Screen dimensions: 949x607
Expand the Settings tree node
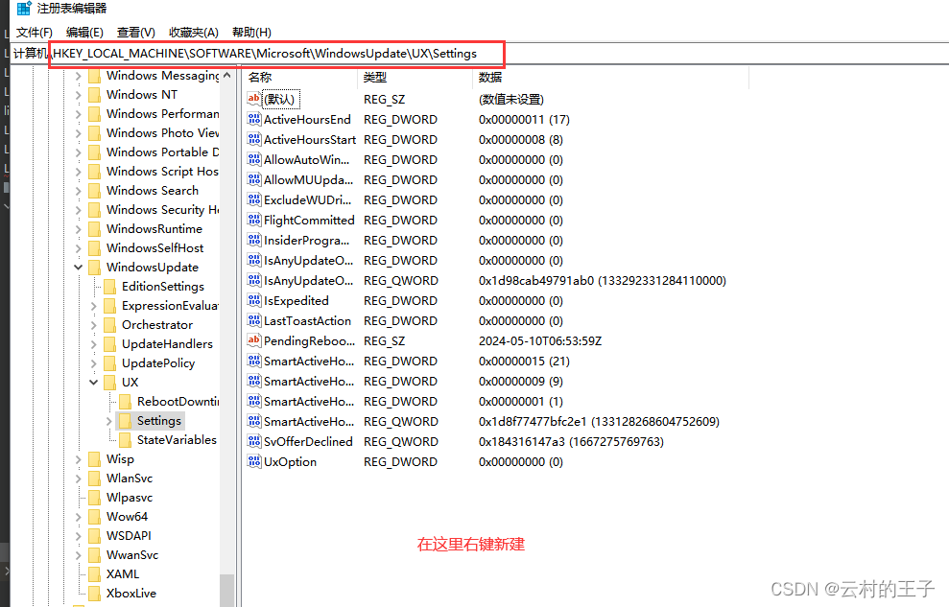coord(109,421)
